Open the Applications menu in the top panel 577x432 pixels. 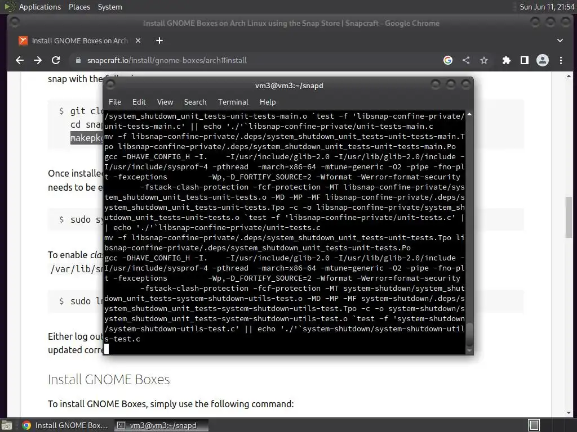pos(40,7)
